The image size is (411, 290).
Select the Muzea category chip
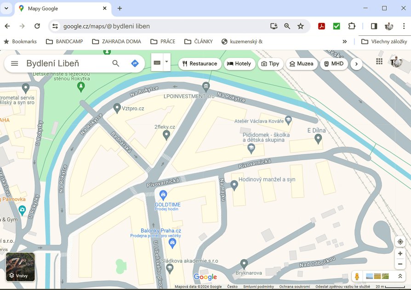302,64
